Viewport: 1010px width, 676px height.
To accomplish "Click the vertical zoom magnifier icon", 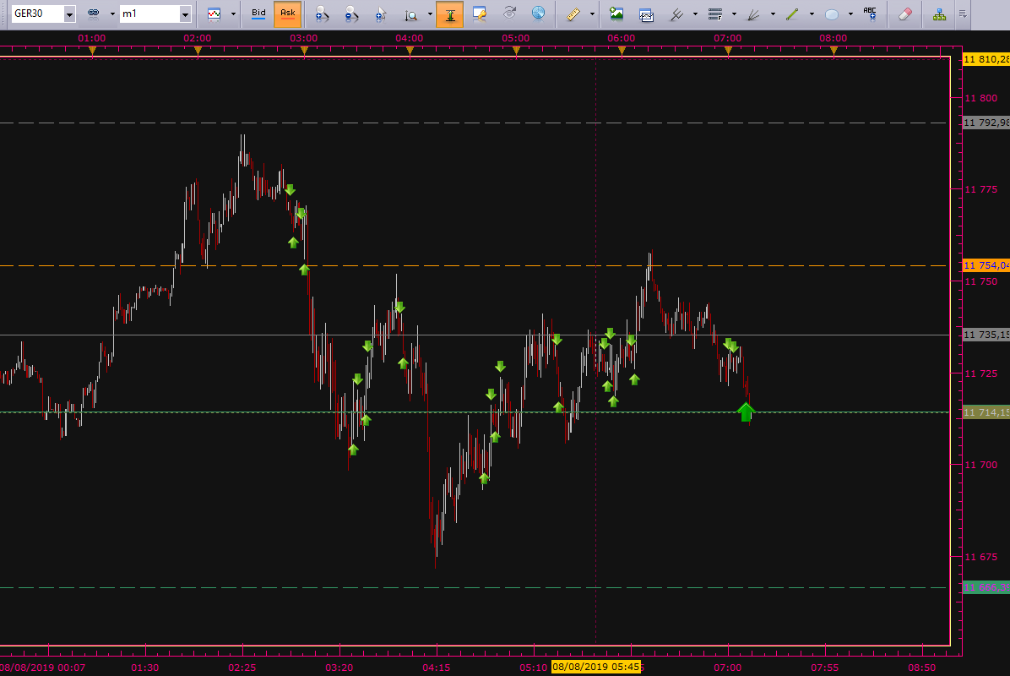I will (411, 14).
